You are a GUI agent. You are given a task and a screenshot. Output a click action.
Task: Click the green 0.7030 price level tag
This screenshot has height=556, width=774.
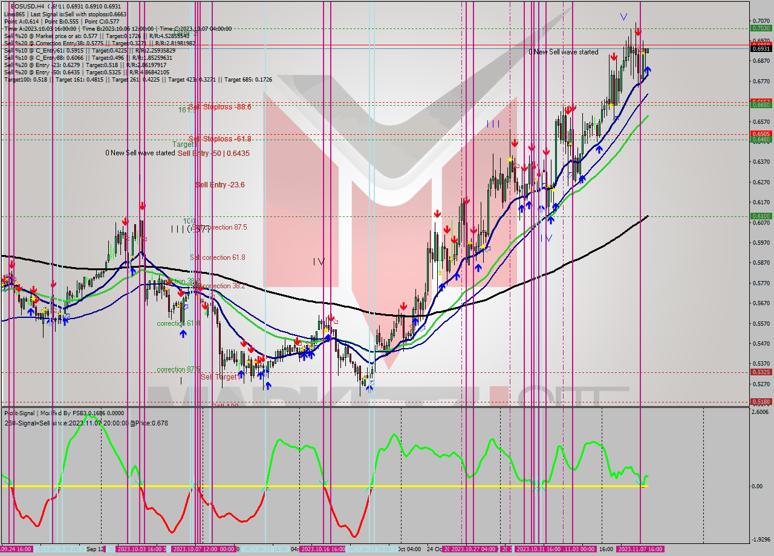pyautogui.click(x=760, y=28)
